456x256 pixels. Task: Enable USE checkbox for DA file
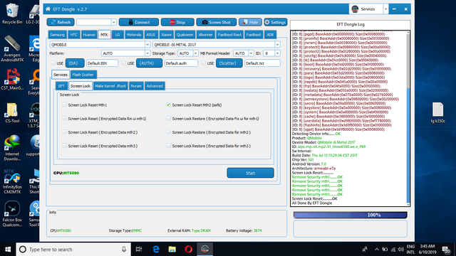[53, 63]
